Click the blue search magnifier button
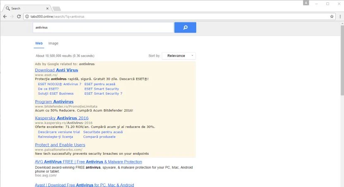 coord(185,27)
